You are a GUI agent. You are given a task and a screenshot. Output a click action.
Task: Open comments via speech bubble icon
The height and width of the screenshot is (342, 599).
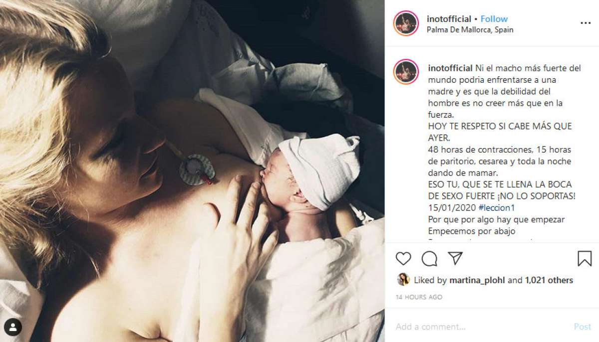429,258
